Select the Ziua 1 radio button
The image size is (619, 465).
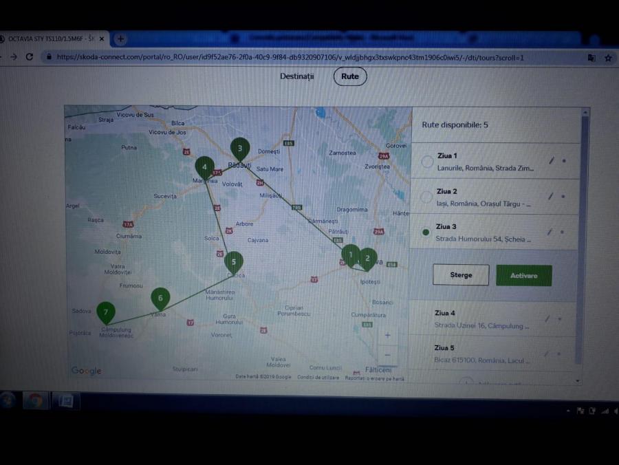(426, 162)
